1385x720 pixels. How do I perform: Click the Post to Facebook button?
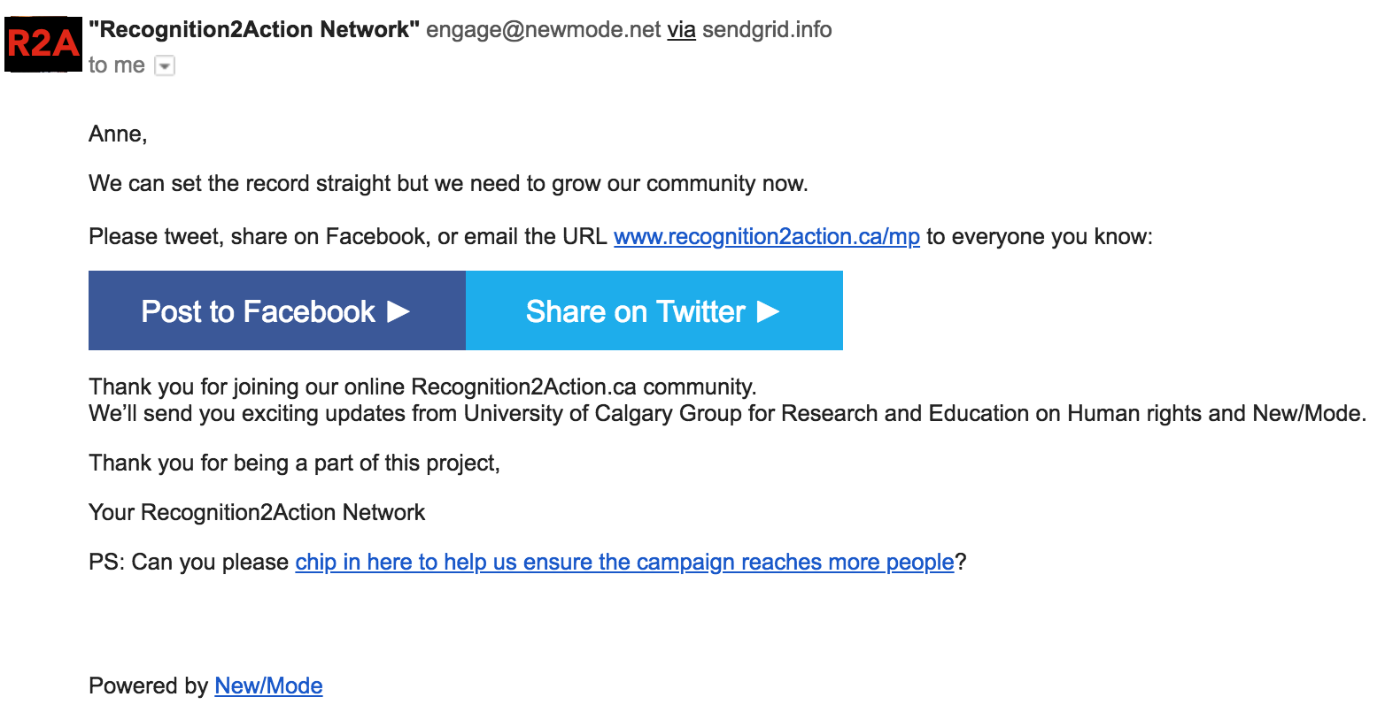[277, 310]
